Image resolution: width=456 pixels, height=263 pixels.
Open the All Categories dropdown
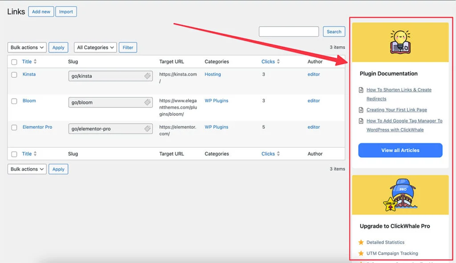click(x=95, y=47)
